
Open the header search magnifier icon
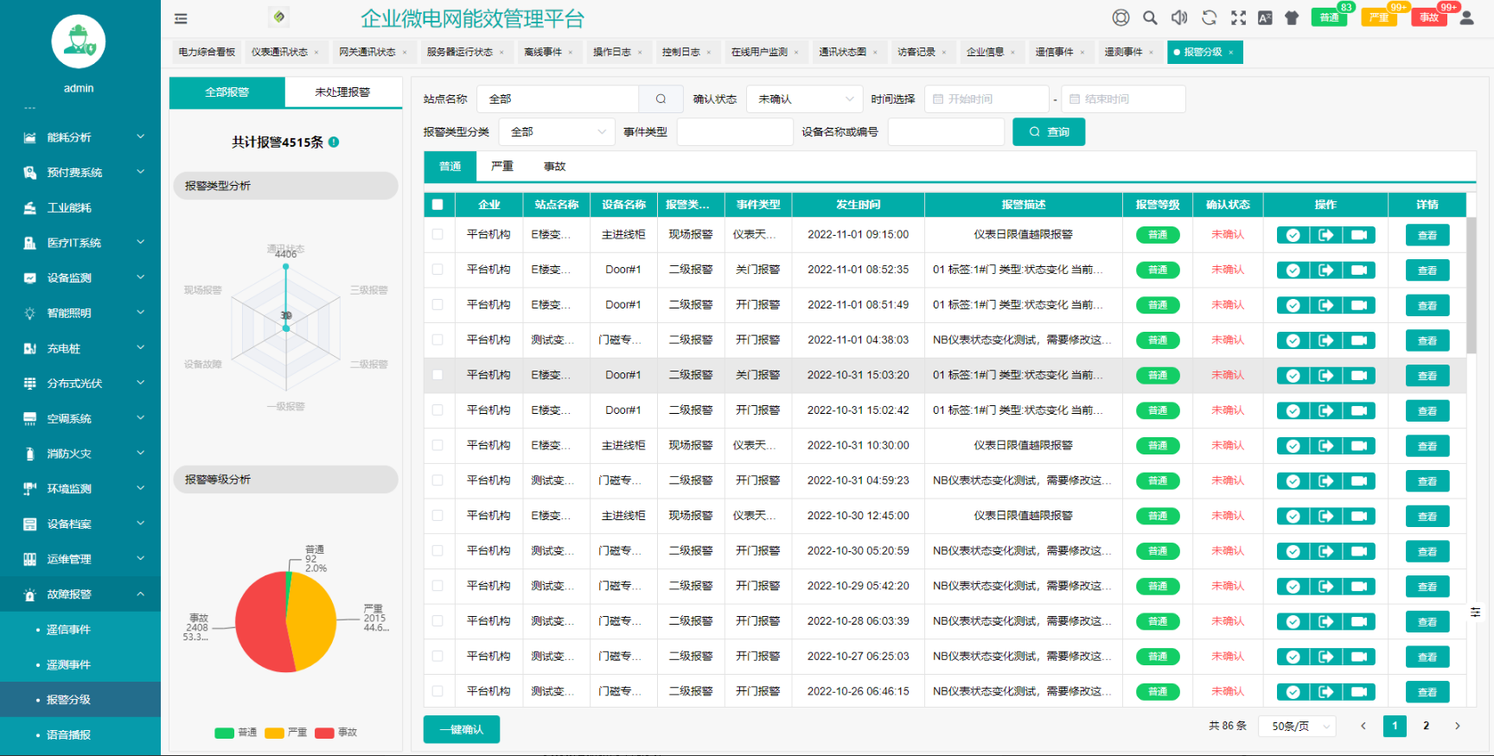pos(1150,17)
